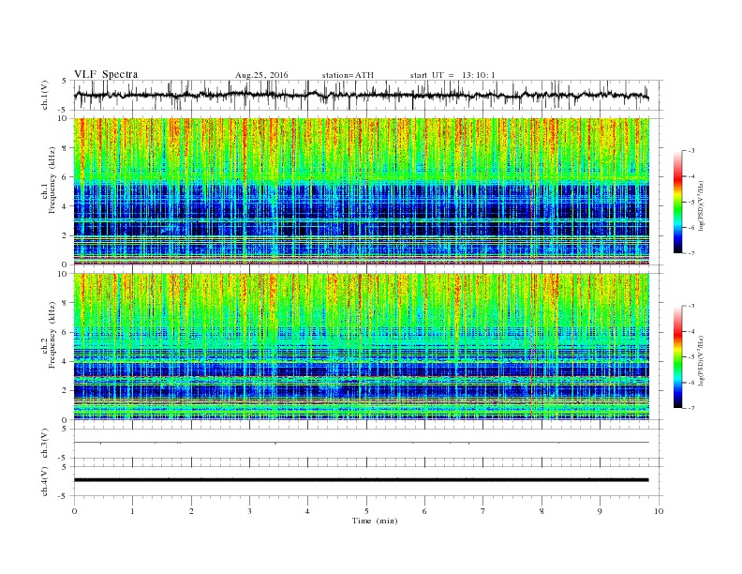Viewport: 742px width, 574px height.
Task: Click the 2 kHz tick on ch.1 spectrogram axis
Action: tap(65, 235)
